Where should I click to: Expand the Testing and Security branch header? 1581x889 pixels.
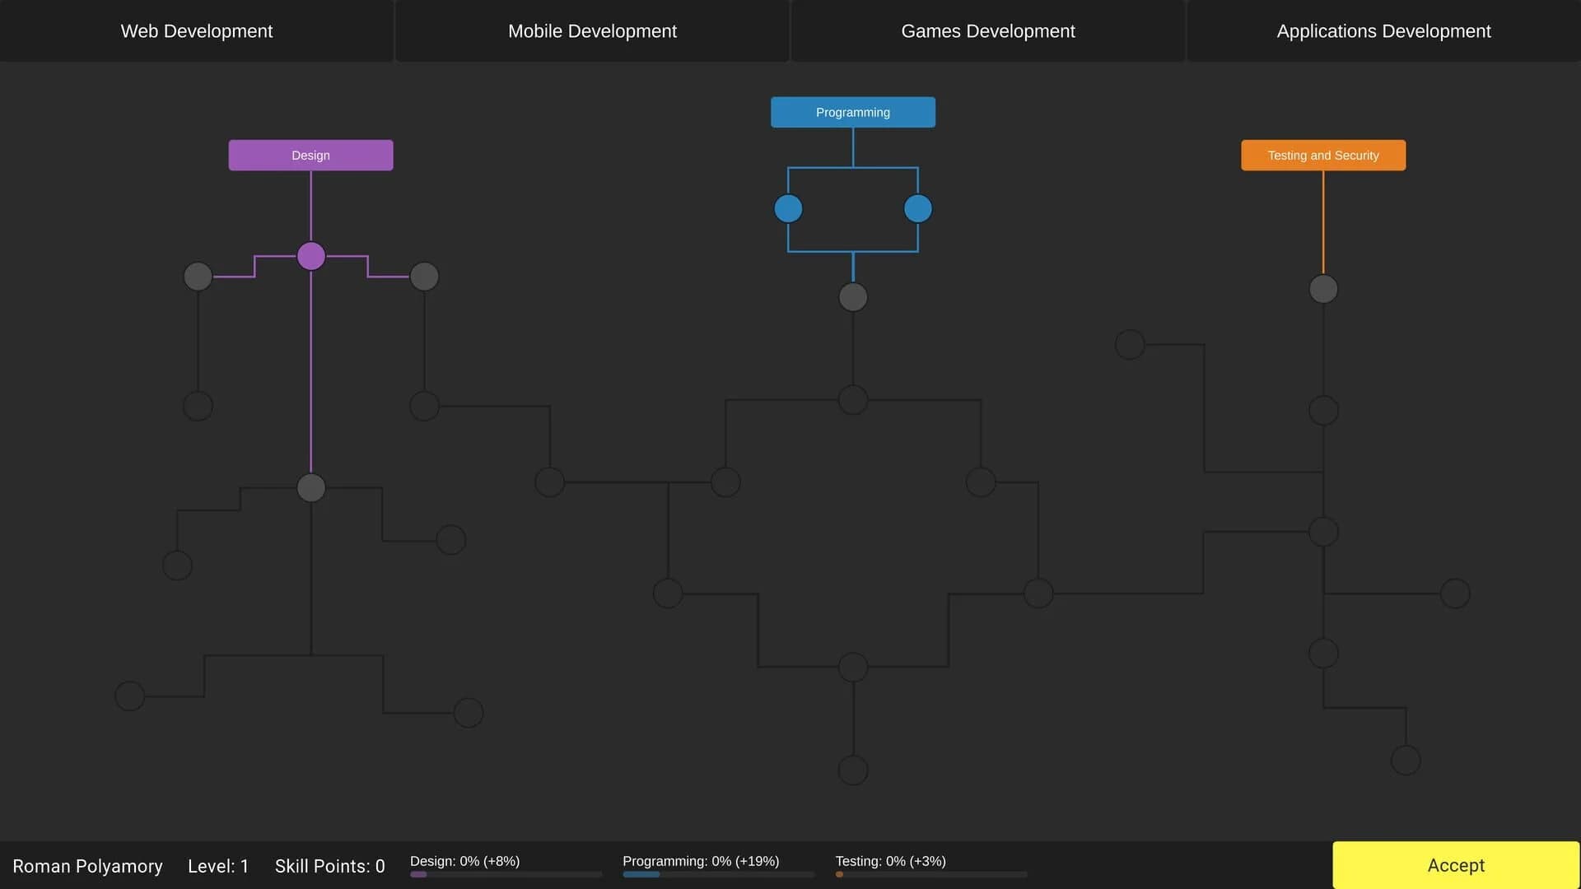[x=1322, y=155]
